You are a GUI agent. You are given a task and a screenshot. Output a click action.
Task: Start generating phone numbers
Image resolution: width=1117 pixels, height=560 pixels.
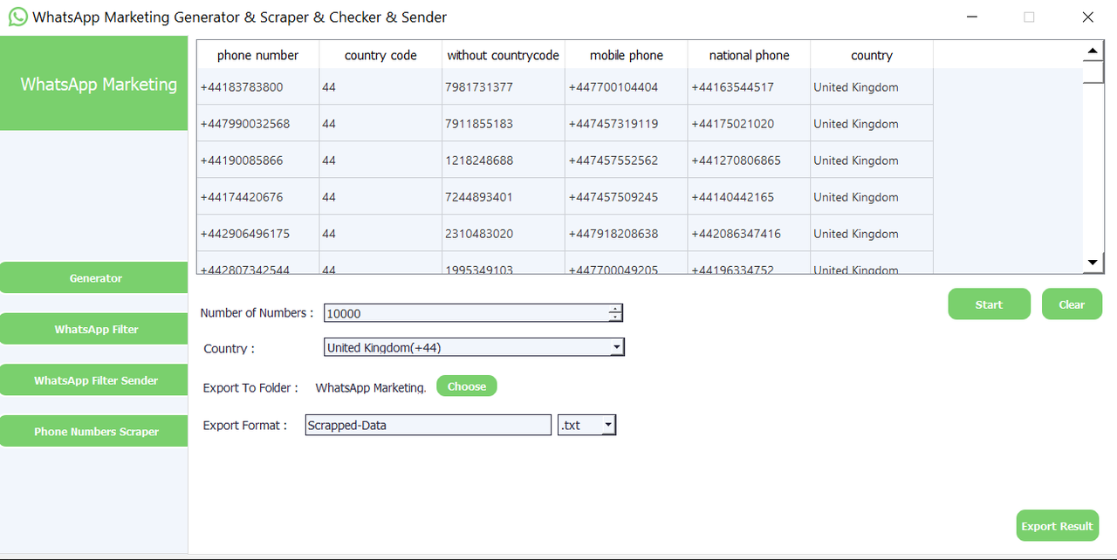point(989,304)
